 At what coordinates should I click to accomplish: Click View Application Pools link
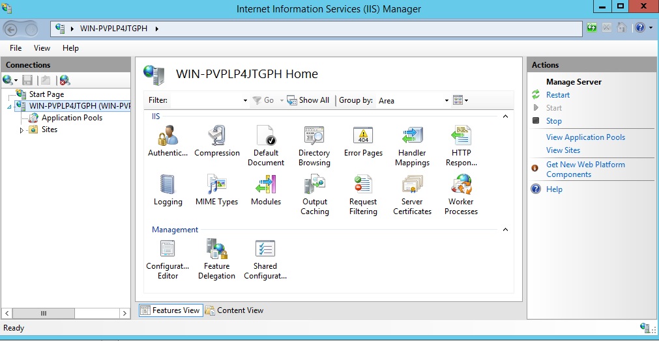tap(585, 137)
